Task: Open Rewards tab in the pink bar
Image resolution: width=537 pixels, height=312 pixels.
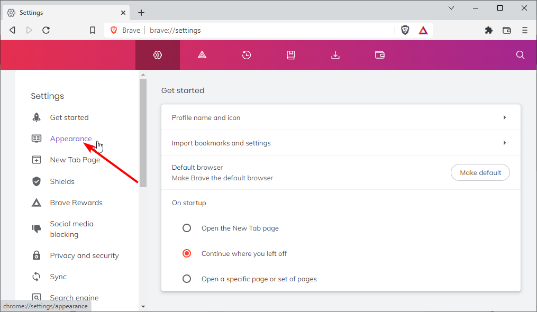Action: pos(202,55)
